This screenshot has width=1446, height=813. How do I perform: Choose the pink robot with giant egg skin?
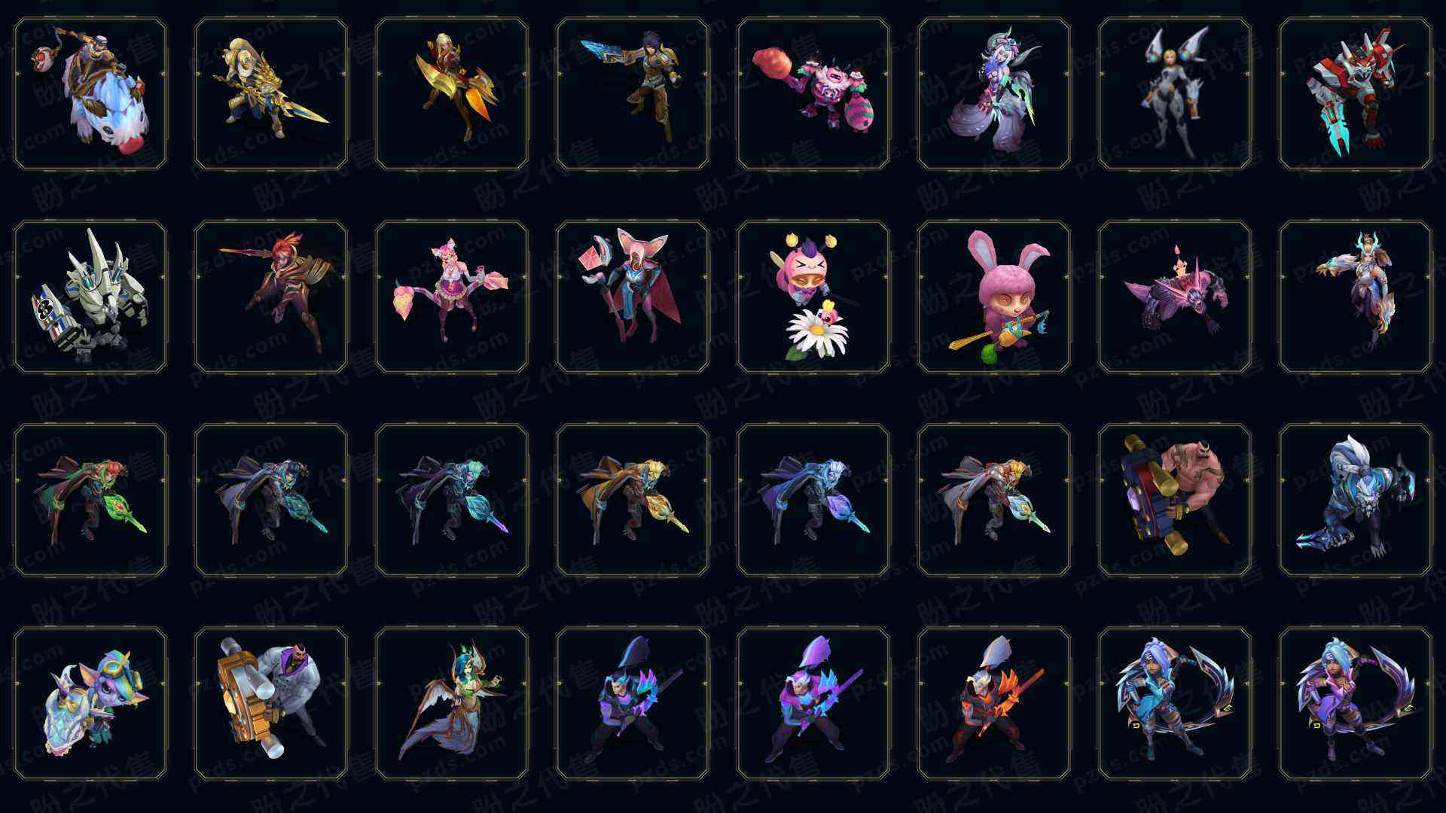coord(813,93)
